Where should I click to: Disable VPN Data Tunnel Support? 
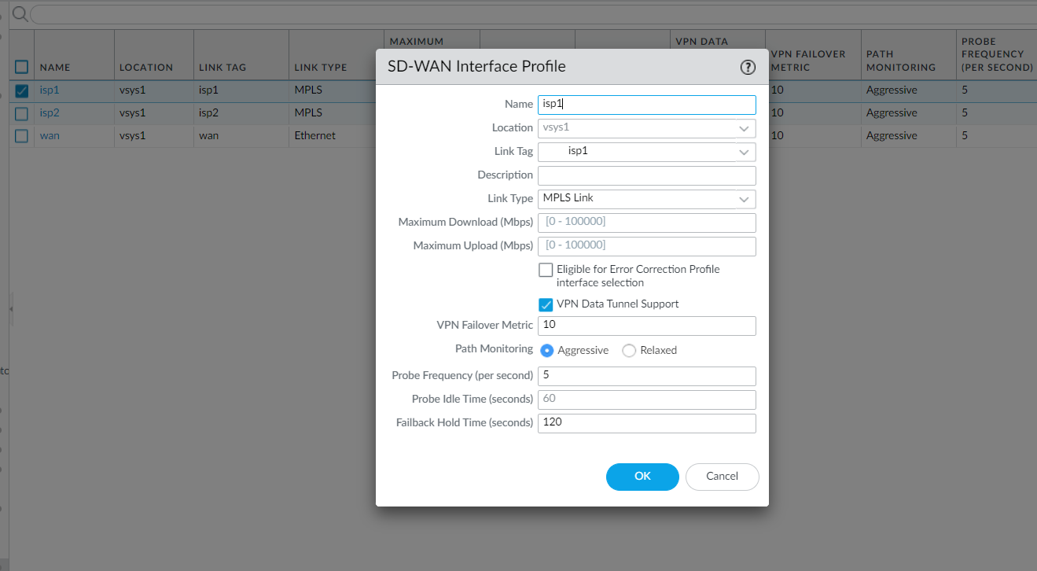coord(546,304)
